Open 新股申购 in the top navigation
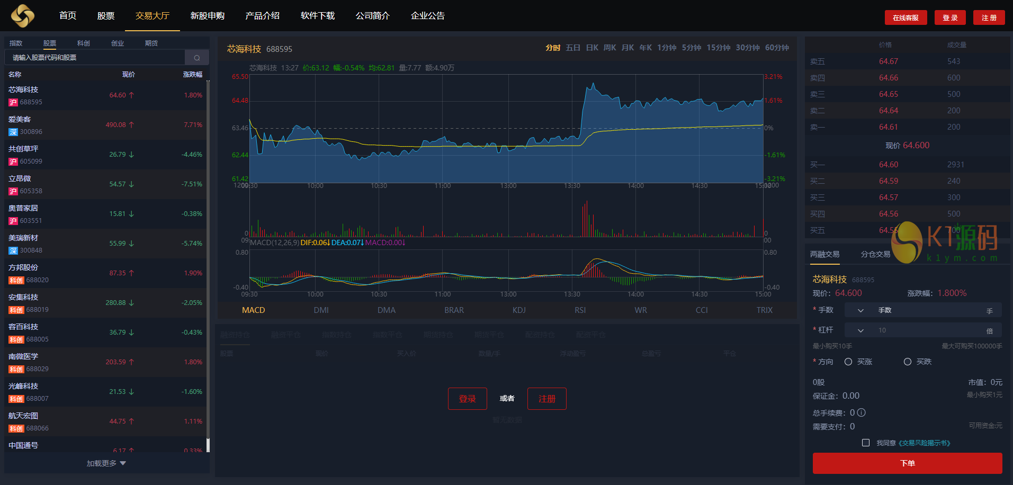Screen dimensions: 1013x485 (208, 16)
